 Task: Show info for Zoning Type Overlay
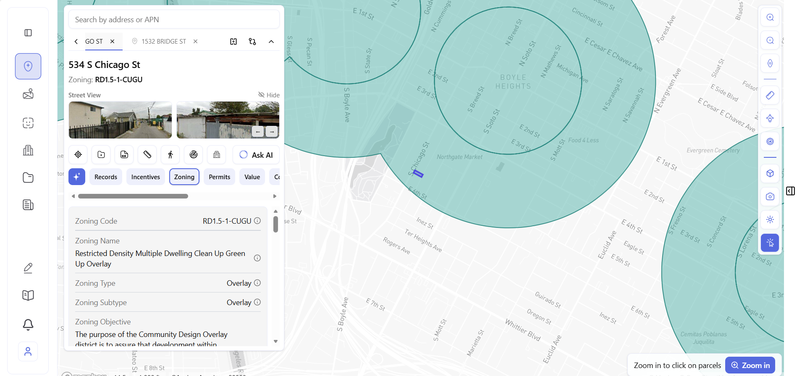[x=257, y=283]
